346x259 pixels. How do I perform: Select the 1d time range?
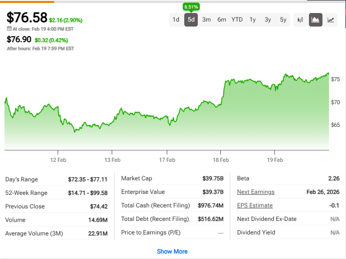point(176,20)
